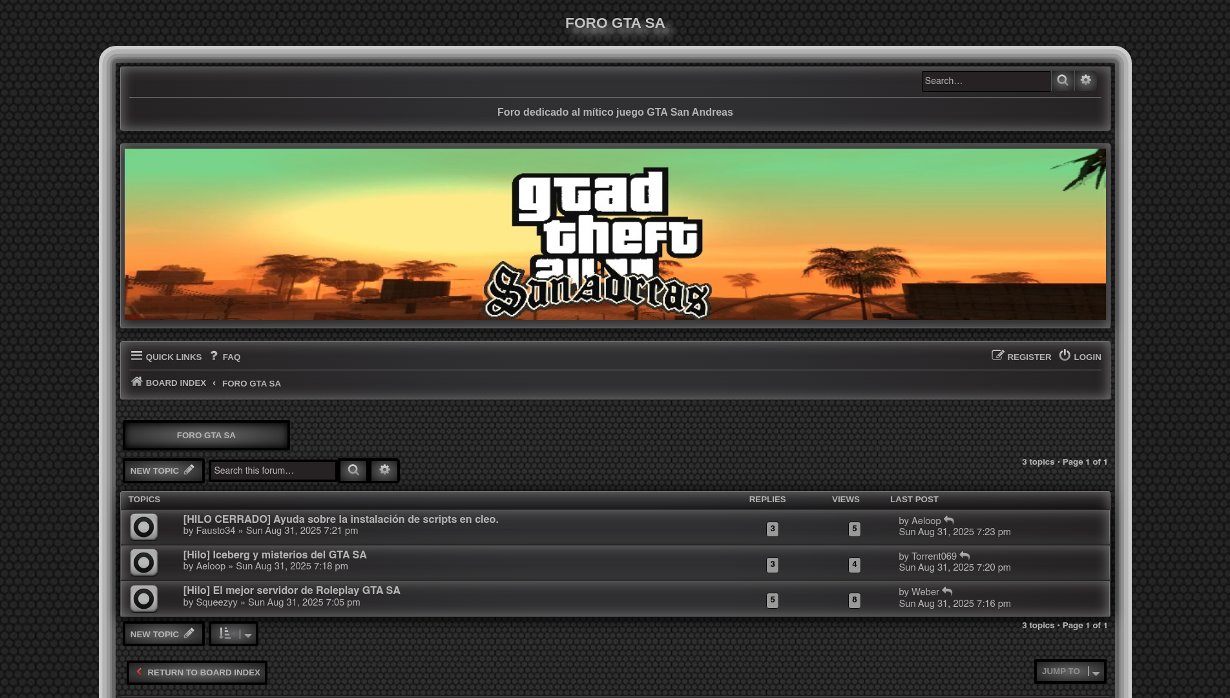Focus the header Search field

(986, 81)
